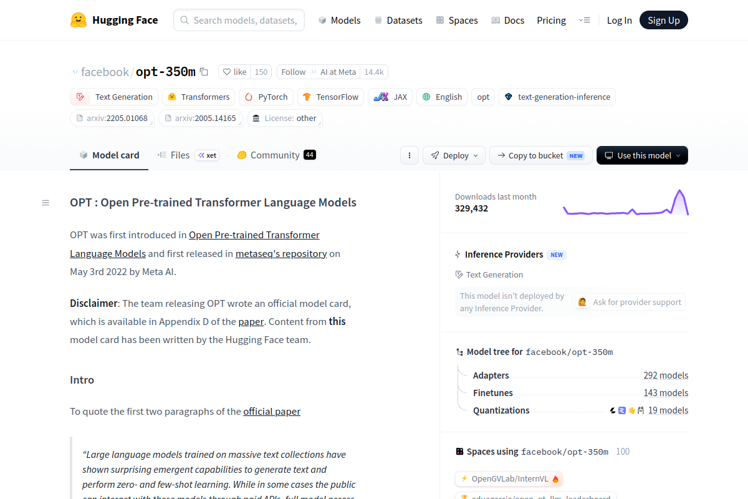The width and height of the screenshot is (748, 499).
Task: Open the table of contents hamburger icon
Action: [46, 203]
